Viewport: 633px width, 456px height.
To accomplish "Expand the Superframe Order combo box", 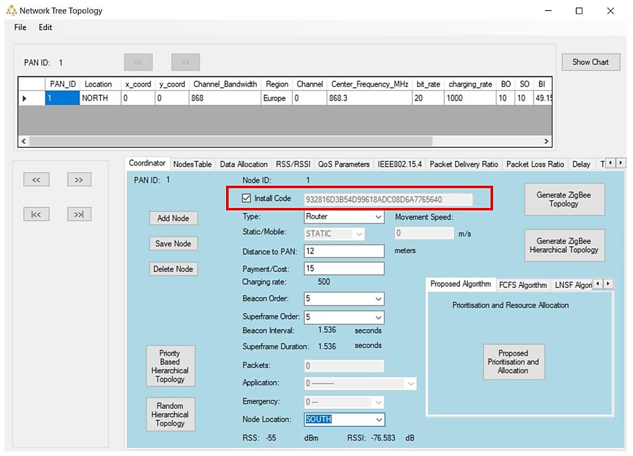I will click(x=378, y=318).
